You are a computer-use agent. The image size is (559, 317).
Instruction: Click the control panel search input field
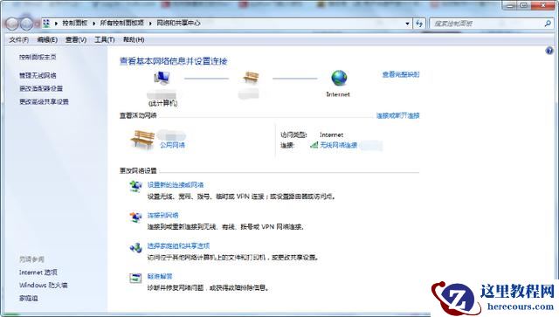(x=487, y=24)
